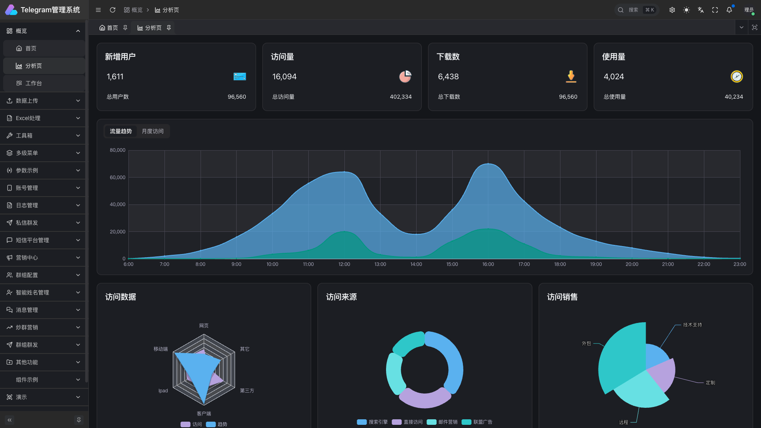
Task: Toggle the sidebar hamburger menu icon
Action: coord(98,10)
